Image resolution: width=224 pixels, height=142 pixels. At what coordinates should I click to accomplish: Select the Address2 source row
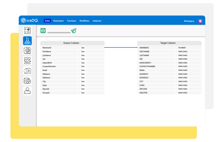point(72,78)
